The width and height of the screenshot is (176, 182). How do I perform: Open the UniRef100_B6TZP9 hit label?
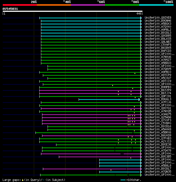pyautogui.click(x=158, y=90)
